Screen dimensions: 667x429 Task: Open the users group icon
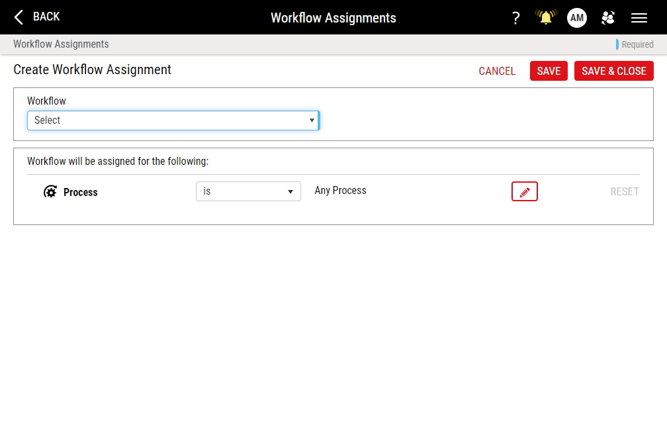click(608, 18)
